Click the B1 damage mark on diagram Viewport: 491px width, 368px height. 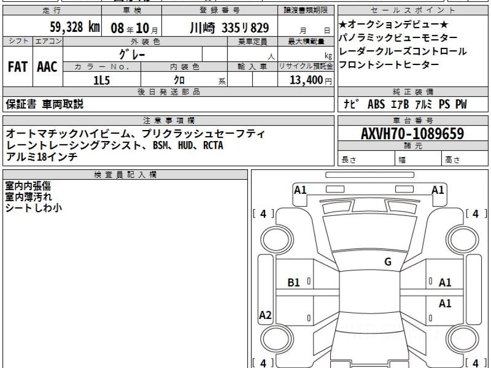(x=294, y=282)
